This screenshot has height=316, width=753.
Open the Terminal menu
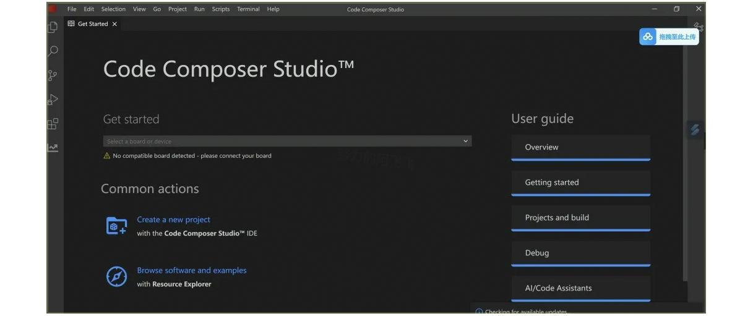(248, 9)
